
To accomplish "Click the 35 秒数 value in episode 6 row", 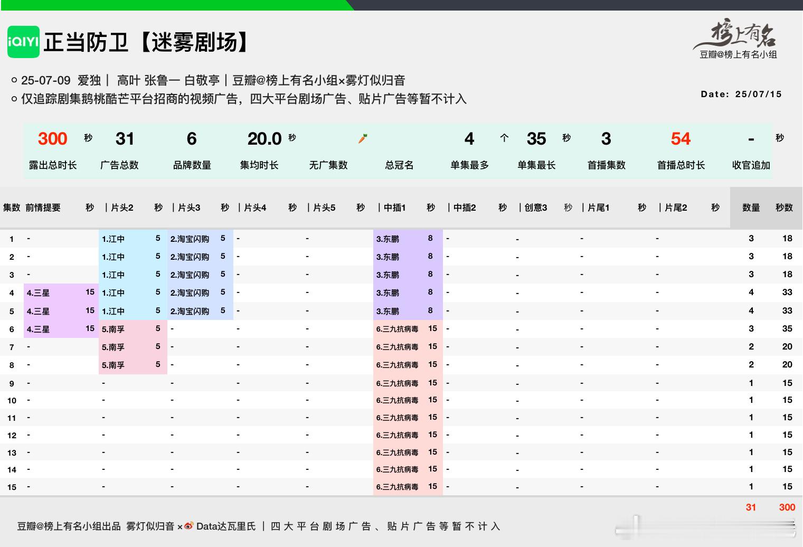I will 787,328.
